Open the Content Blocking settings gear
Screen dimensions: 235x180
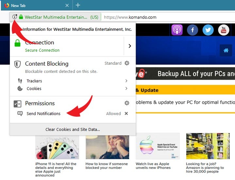tap(127, 63)
